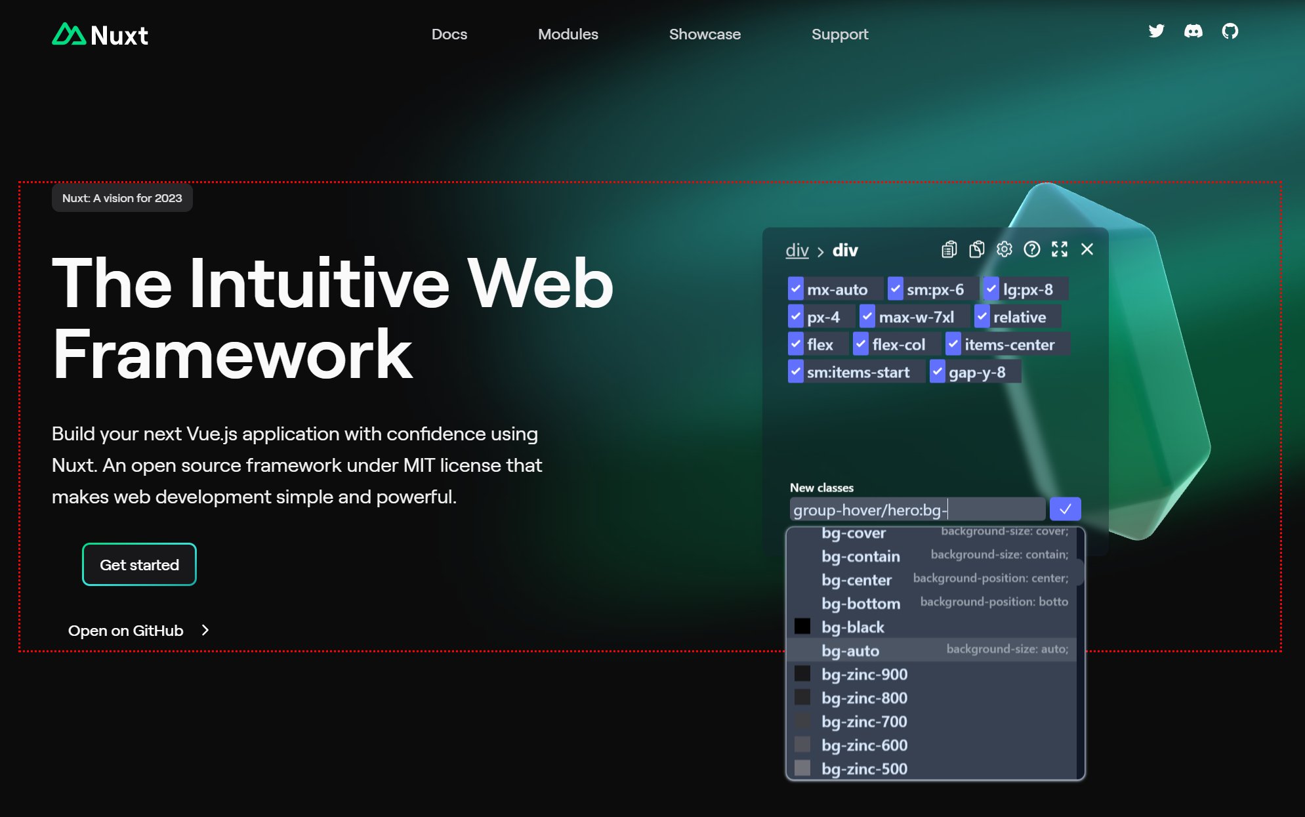The height and width of the screenshot is (817, 1305).
Task: Click the help circle icon
Action: coord(1032,249)
